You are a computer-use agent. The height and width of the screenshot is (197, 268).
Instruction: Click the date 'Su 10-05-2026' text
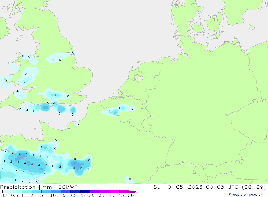(x=178, y=187)
